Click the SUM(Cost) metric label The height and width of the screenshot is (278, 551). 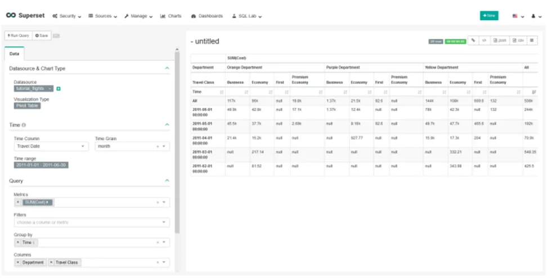click(x=37, y=202)
